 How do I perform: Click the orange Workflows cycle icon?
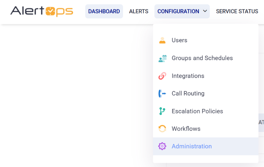162,129
